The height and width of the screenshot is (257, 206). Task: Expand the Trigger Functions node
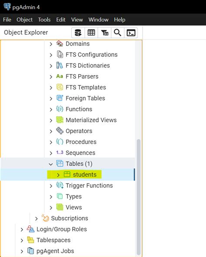tap(51, 186)
